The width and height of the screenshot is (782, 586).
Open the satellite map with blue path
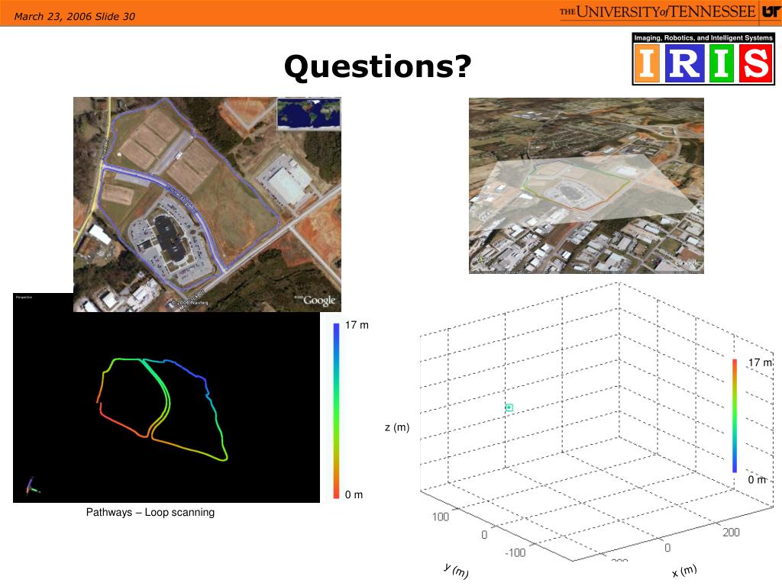207,204
